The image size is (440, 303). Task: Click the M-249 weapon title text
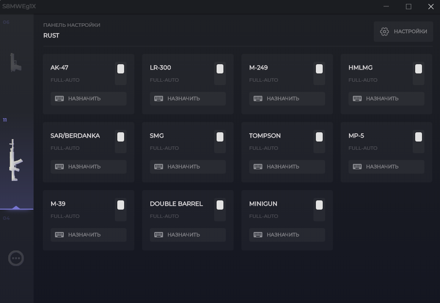[258, 68]
